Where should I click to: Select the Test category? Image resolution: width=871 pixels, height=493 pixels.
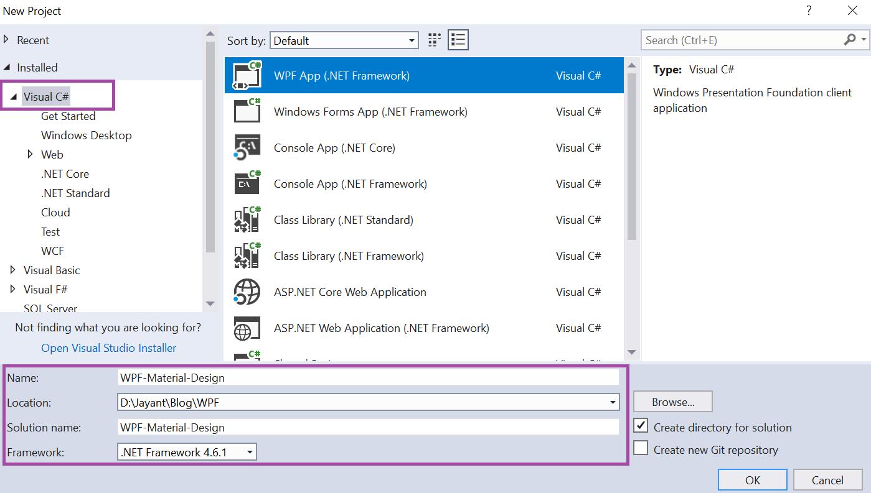(x=50, y=232)
